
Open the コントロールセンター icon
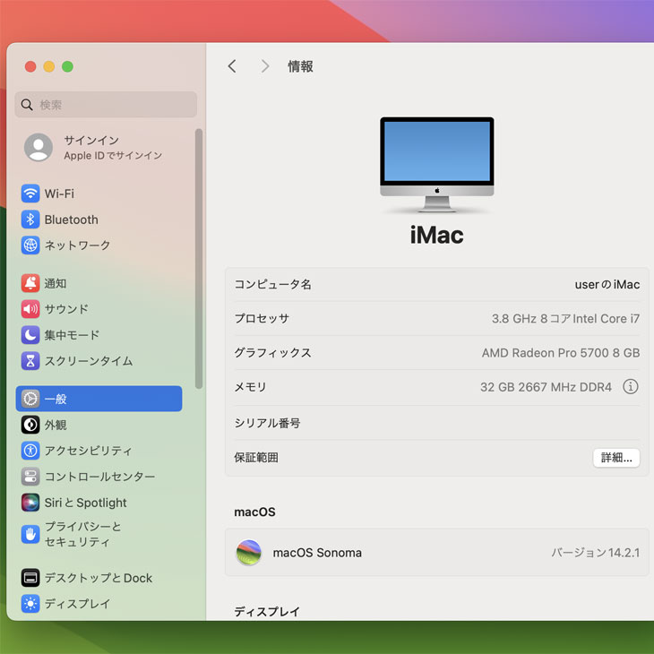30,477
